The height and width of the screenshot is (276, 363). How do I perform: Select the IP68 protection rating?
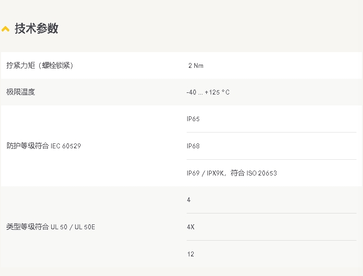pos(193,146)
